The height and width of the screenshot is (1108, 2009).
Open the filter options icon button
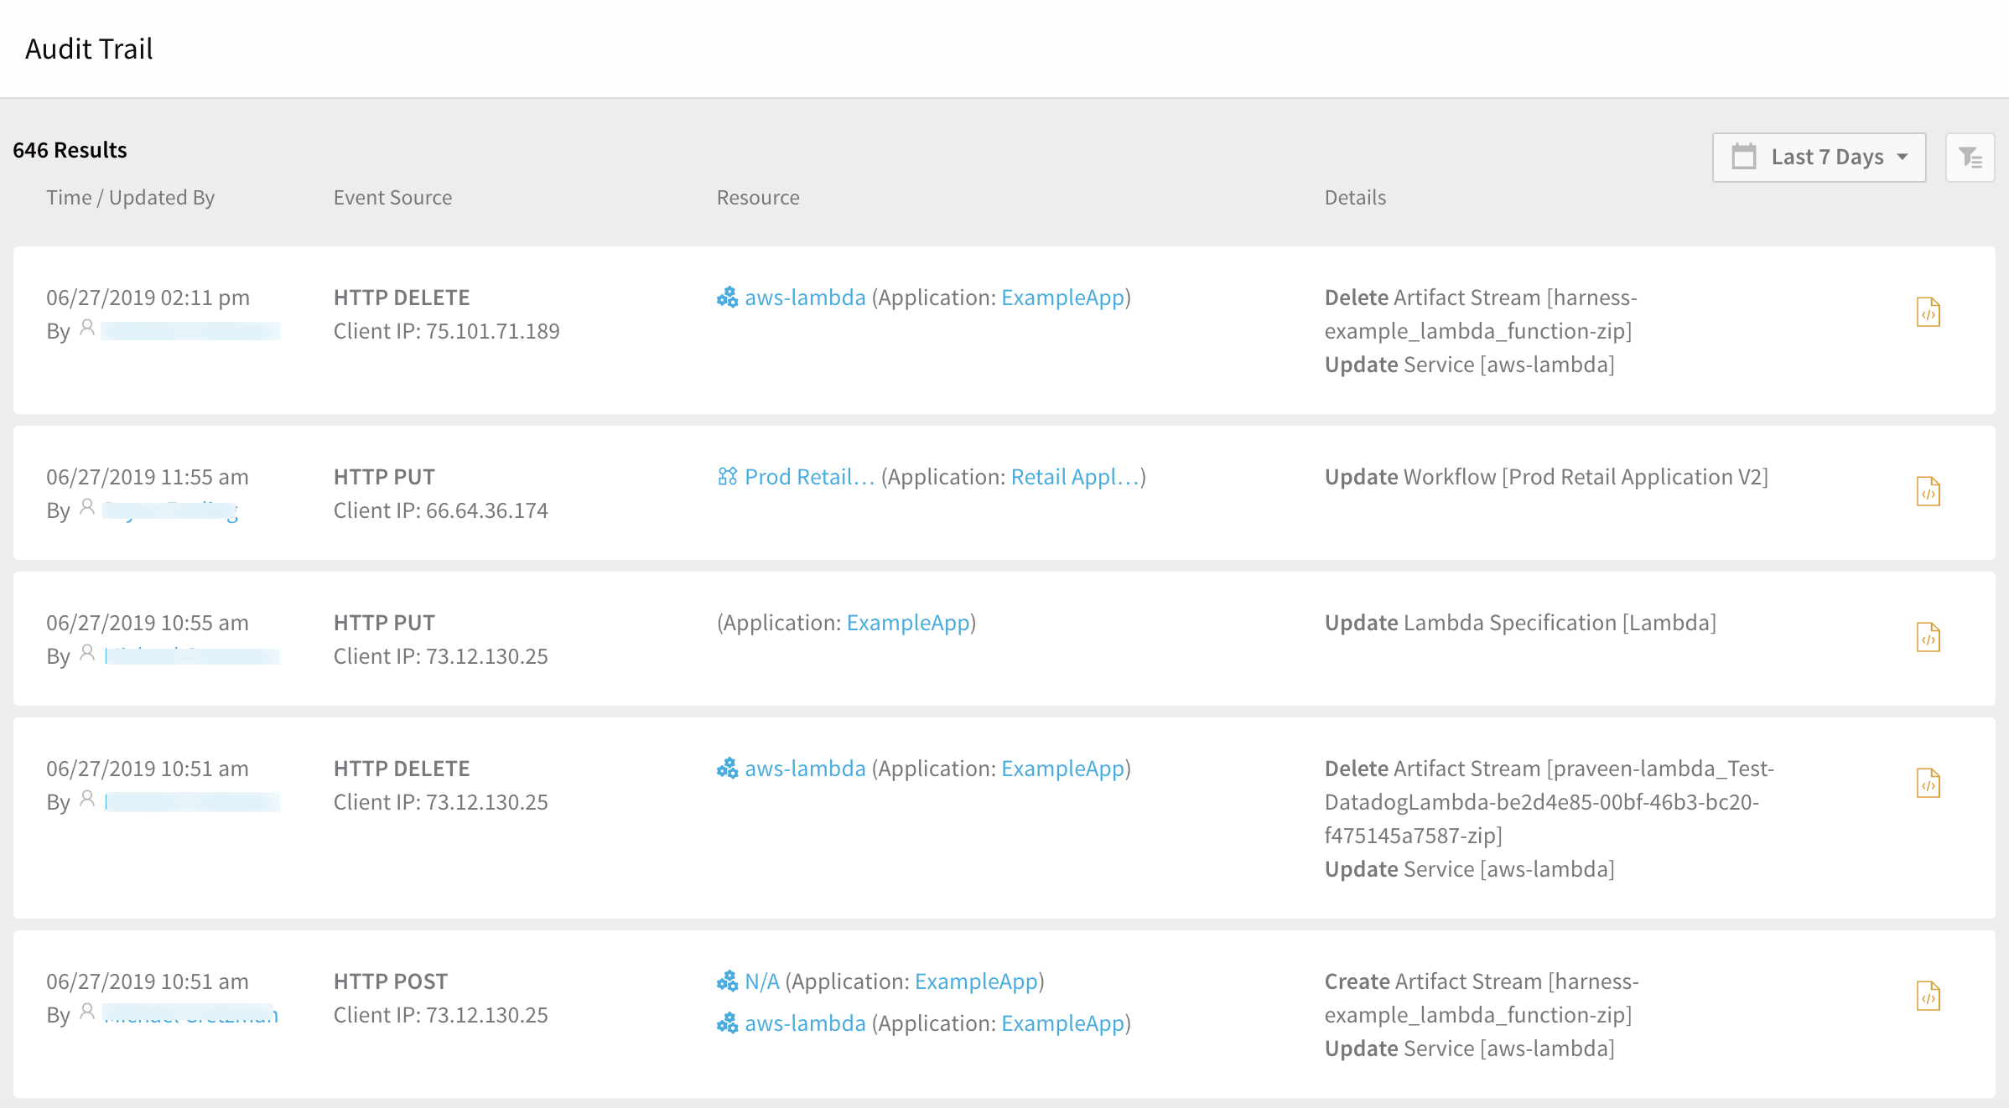[1970, 157]
